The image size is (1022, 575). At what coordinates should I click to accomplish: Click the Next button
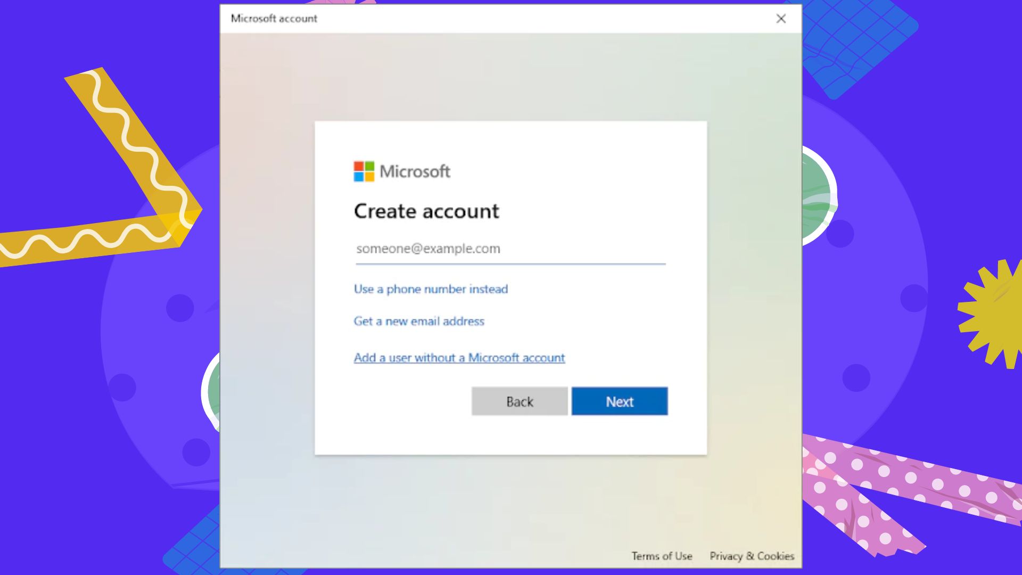point(620,401)
